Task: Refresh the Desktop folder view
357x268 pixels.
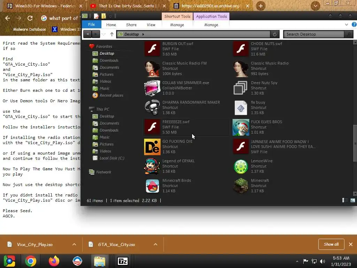Action: (x=275, y=34)
